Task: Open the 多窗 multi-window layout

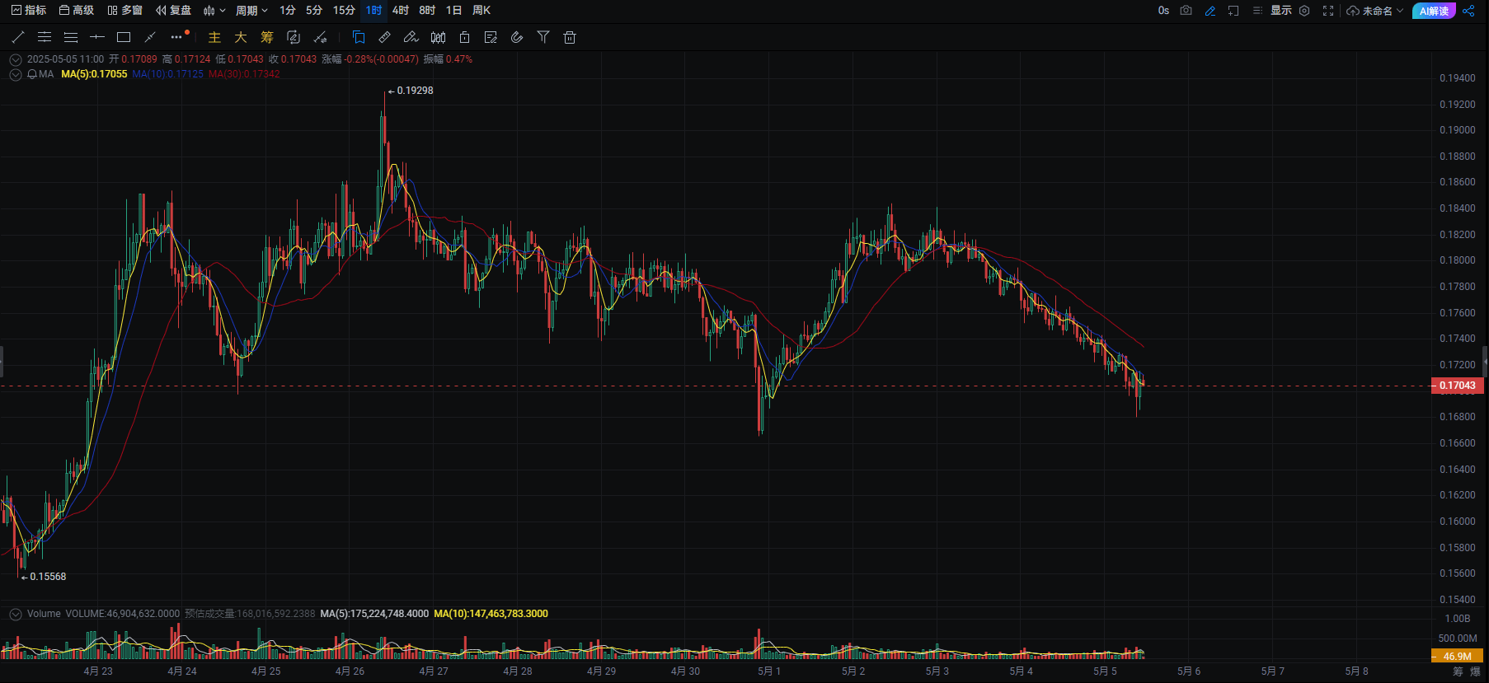Action: (125, 11)
